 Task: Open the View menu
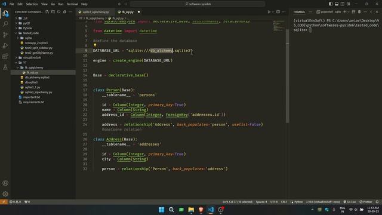[44, 4]
